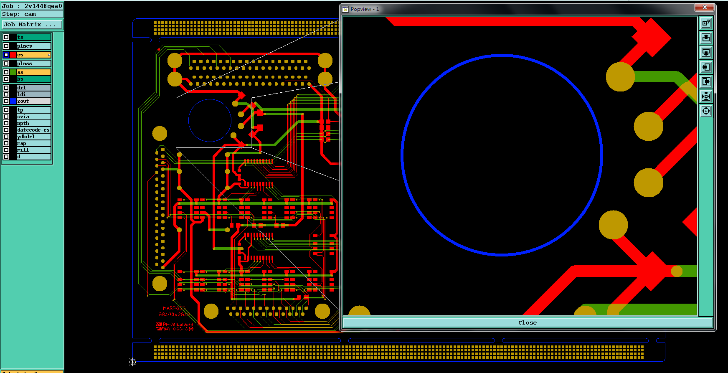The image size is (728, 373).
Task: Toggle the npth layer display checkbox
Action: click(6, 123)
